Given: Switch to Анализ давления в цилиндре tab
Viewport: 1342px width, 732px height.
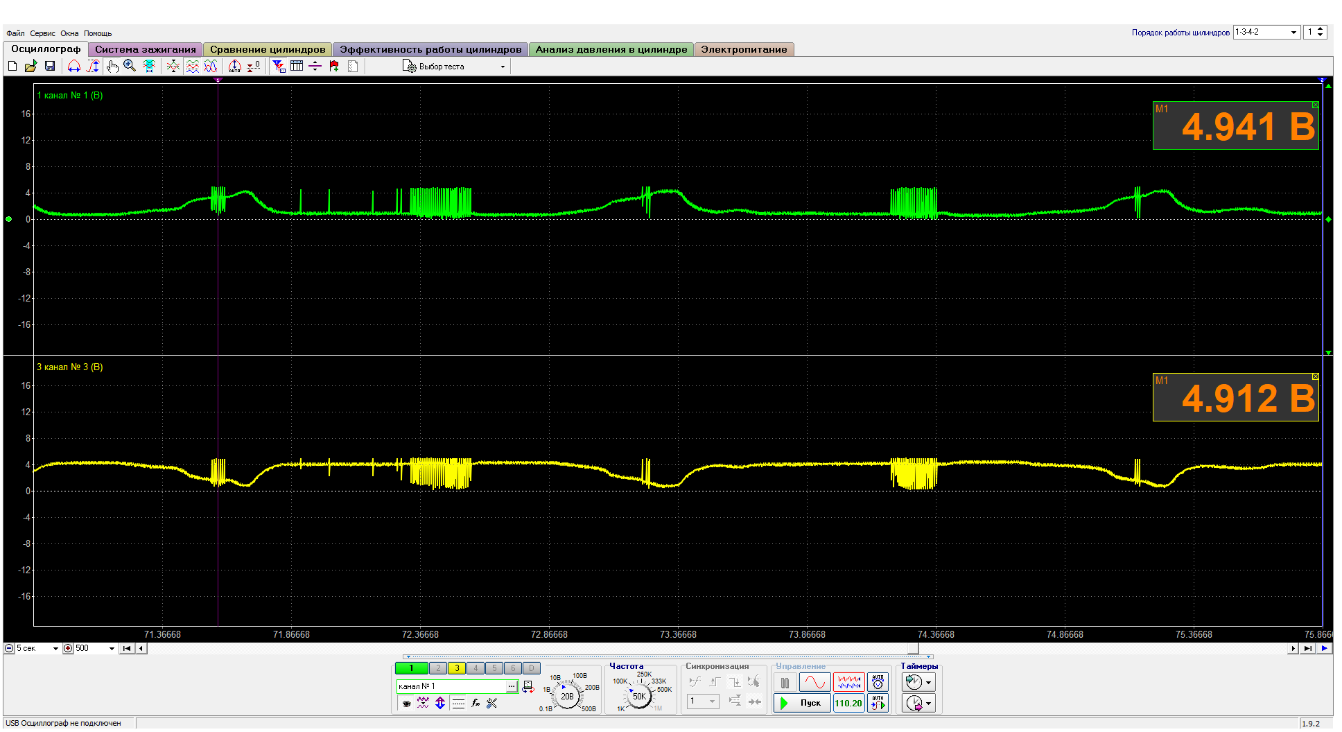Looking at the screenshot, I should [611, 49].
